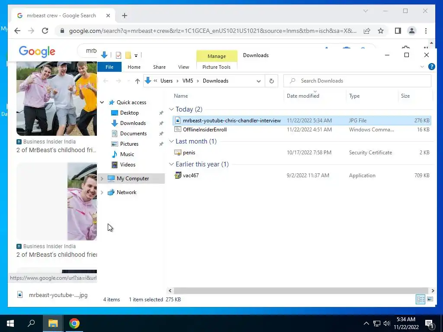Click the pin icon next to Desktop
The image size is (443, 332).
(x=161, y=113)
